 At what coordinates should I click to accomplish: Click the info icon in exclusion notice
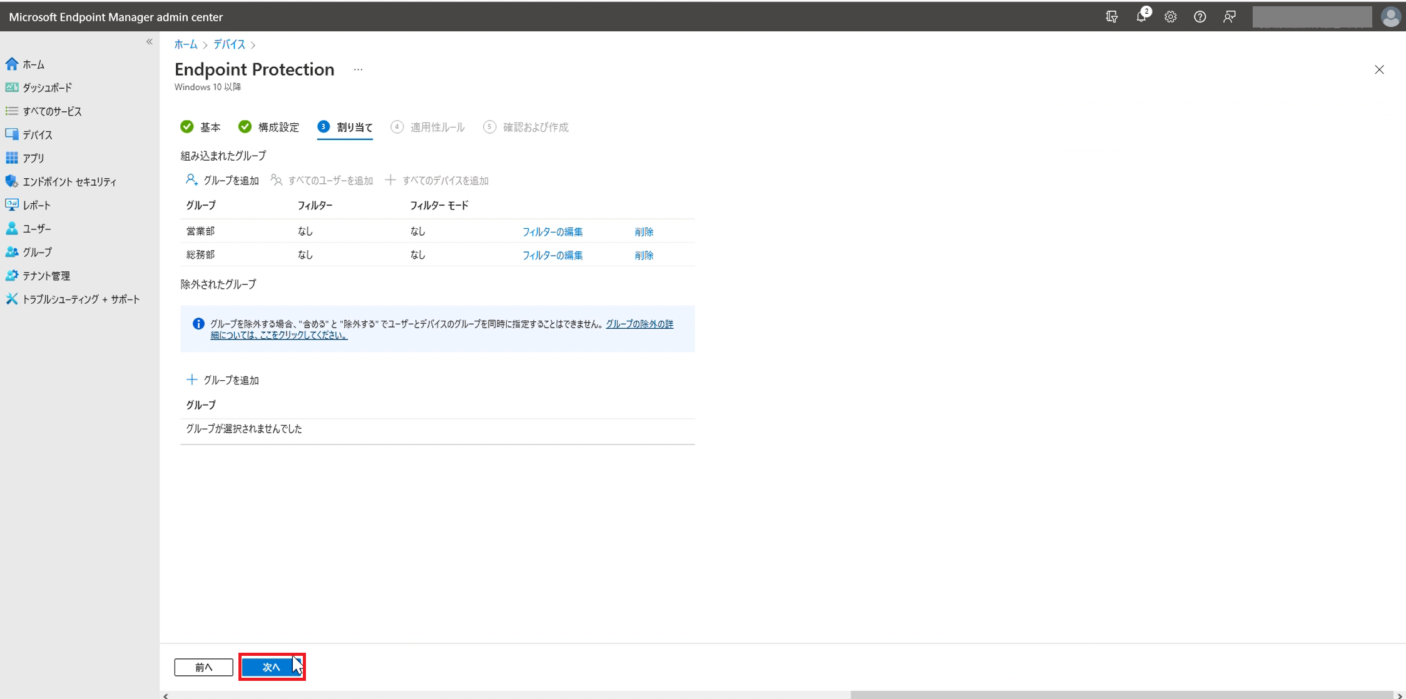pos(198,324)
